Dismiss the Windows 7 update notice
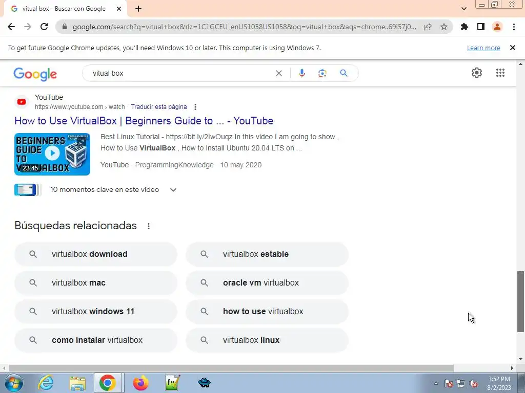The width and height of the screenshot is (525, 393). pyautogui.click(x=513, y=48)
